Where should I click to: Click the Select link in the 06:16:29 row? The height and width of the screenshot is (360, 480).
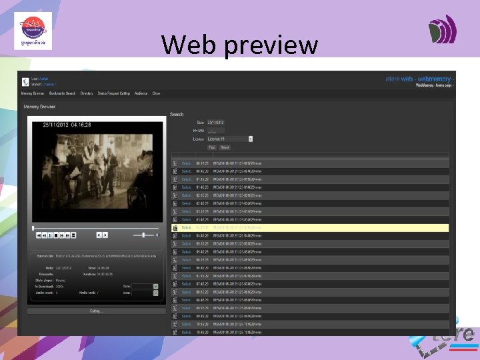[x=187, y=260]
